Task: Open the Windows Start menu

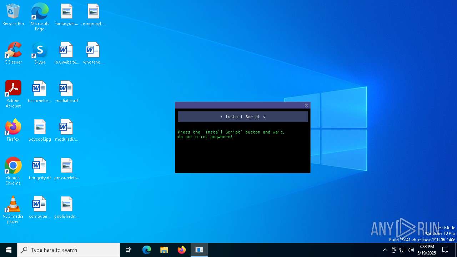Action: click(9, 250)
